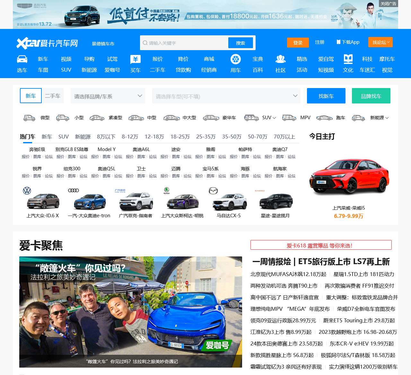Expand the SUV category chevron
411x375 pixels.
click(x=274, y=118)
